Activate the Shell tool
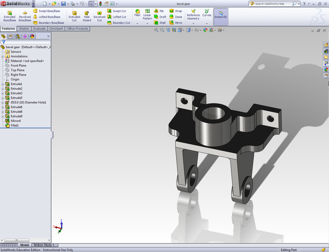329x252 pixels. tap(160, 22)
